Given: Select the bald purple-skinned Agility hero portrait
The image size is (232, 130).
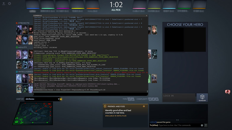Looking at the screenshot, I should tap(19, 54).
